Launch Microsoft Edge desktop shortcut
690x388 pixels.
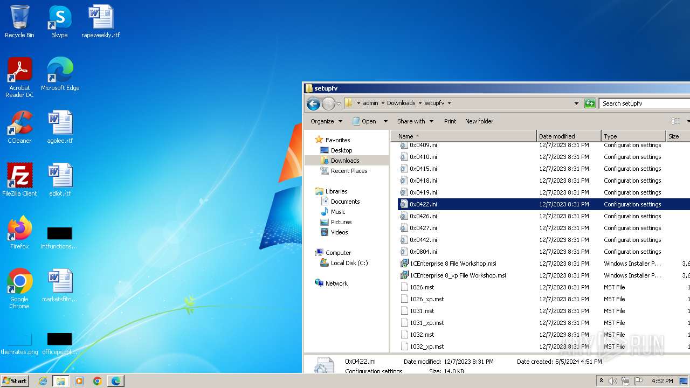pyautogui.click(x=60, y=74)
